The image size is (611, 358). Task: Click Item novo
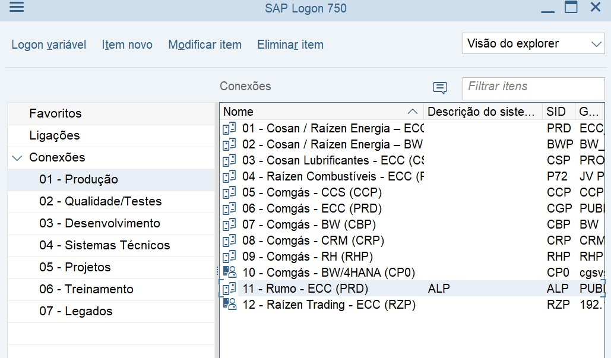pos(127,45)
